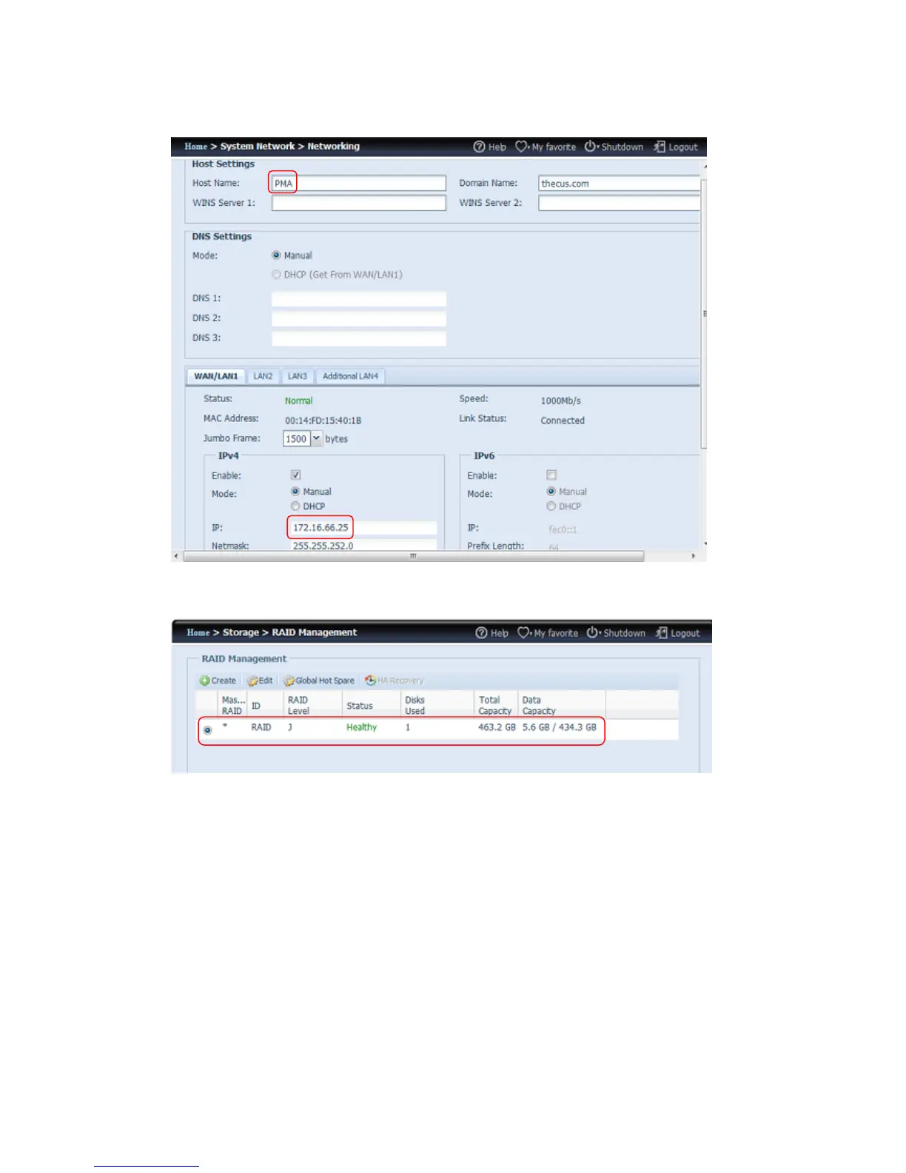Image resolution: width=906 pixels, height=1173 pixels.
Task: Click Shutdown on the Networking page
Action: click(x=614, y=147)
